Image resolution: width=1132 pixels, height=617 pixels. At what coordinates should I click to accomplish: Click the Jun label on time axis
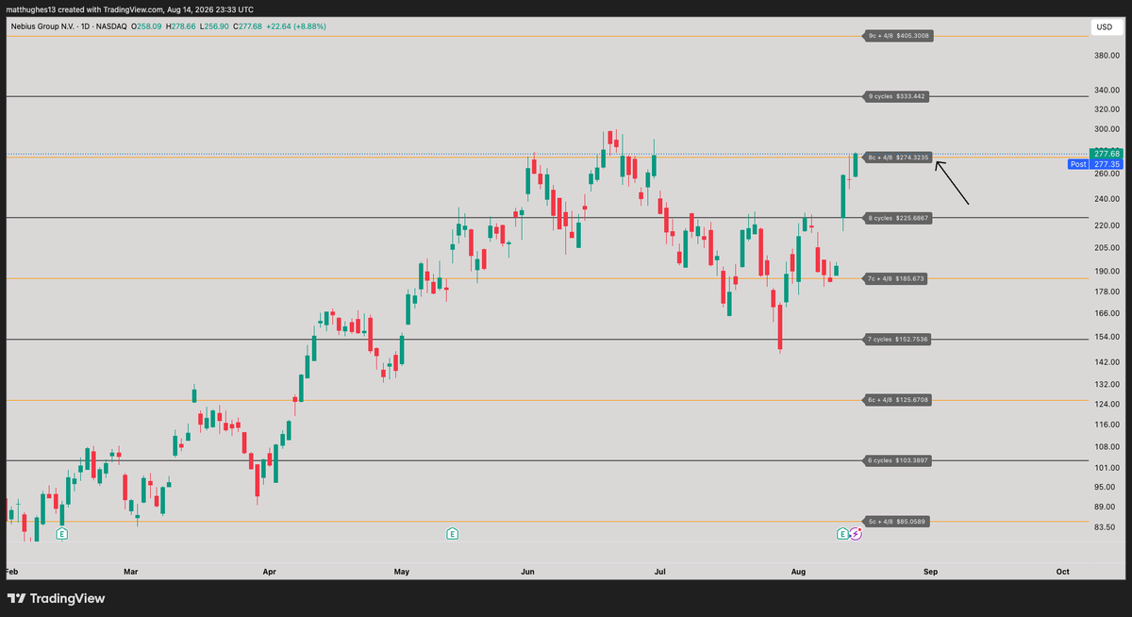click(528, 572)
